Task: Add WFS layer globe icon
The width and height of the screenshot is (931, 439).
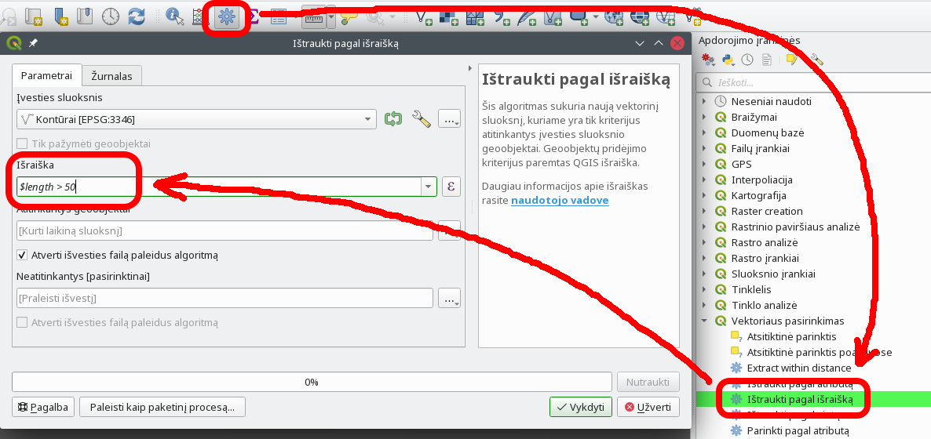Action: (x=666, y=17)
